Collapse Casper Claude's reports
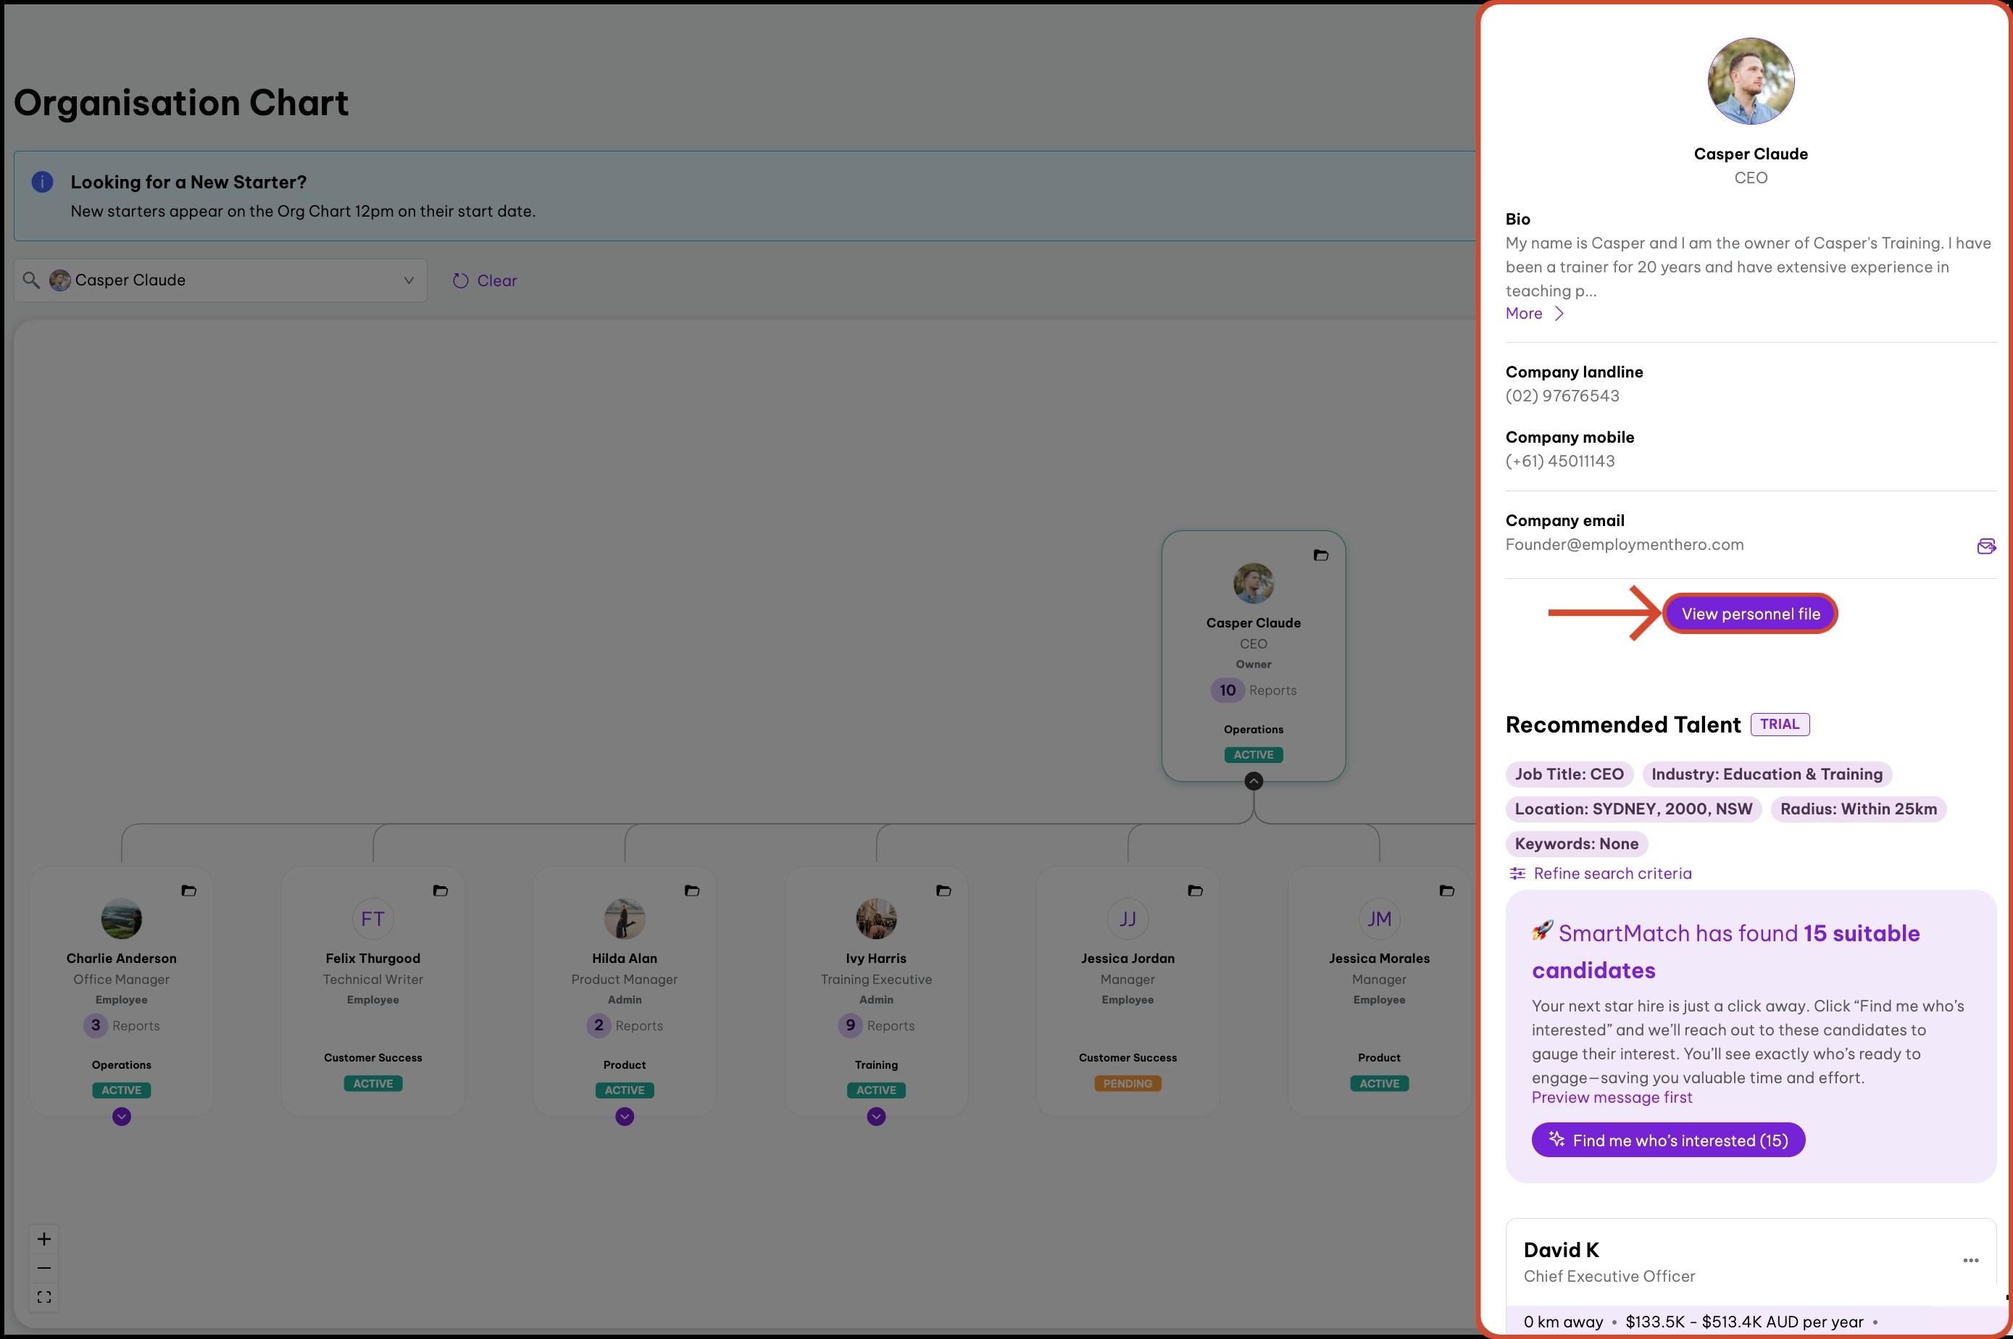This screenshot has width=2013, height=1339. [1253, 780]
